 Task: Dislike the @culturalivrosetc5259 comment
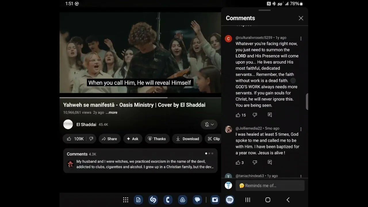[255, 115]
